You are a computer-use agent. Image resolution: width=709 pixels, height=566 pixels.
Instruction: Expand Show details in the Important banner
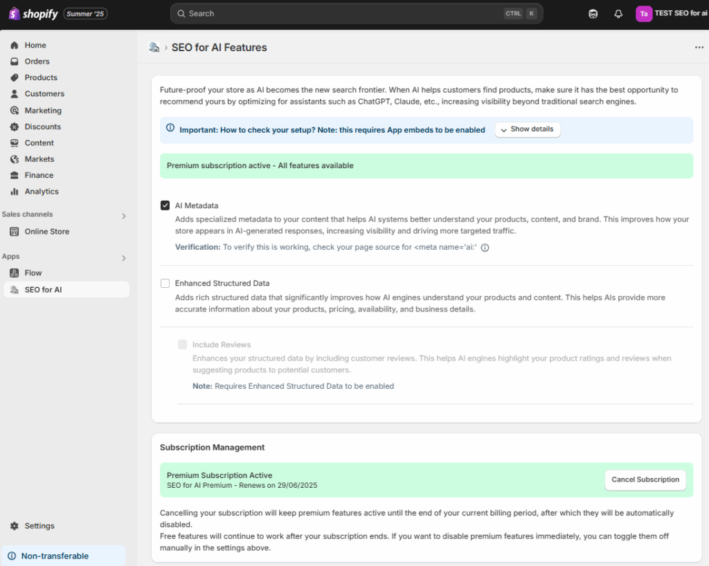point(527,129)
